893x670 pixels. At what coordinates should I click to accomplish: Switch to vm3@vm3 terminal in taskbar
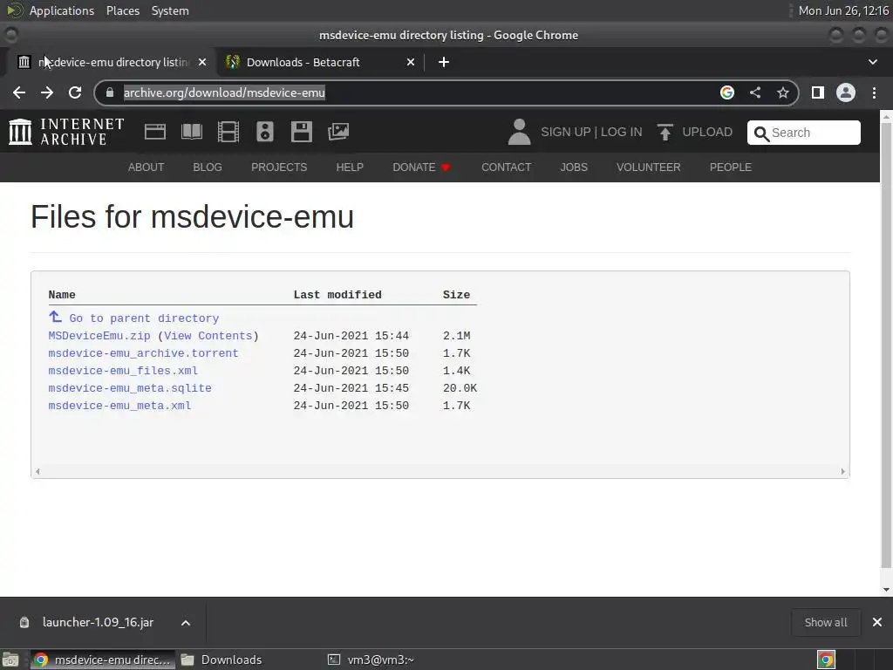click(372, 660)
